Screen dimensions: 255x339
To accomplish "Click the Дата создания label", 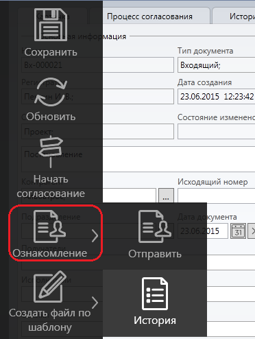I will (205, 82).
